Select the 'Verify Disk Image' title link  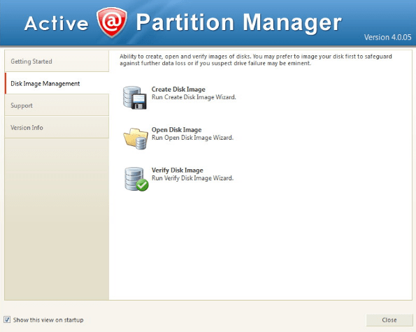(x=177, y=171)
